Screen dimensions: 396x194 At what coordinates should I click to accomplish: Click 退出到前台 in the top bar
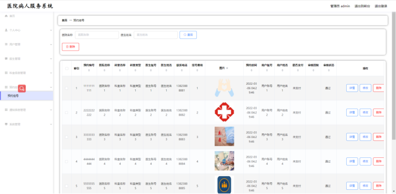[362, 6]
